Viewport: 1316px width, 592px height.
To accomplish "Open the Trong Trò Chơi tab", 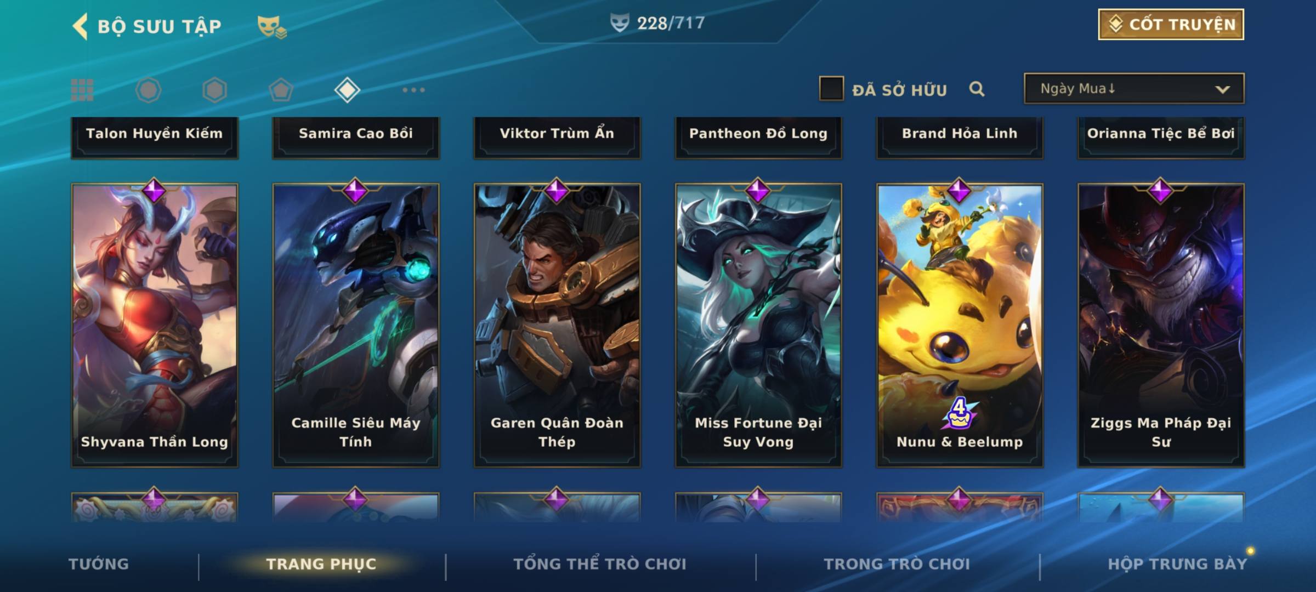I will [897, 564].
